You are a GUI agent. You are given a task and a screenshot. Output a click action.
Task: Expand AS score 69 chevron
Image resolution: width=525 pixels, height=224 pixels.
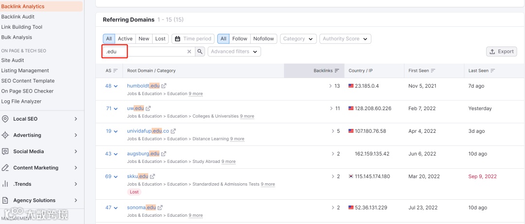click(116, 176)
